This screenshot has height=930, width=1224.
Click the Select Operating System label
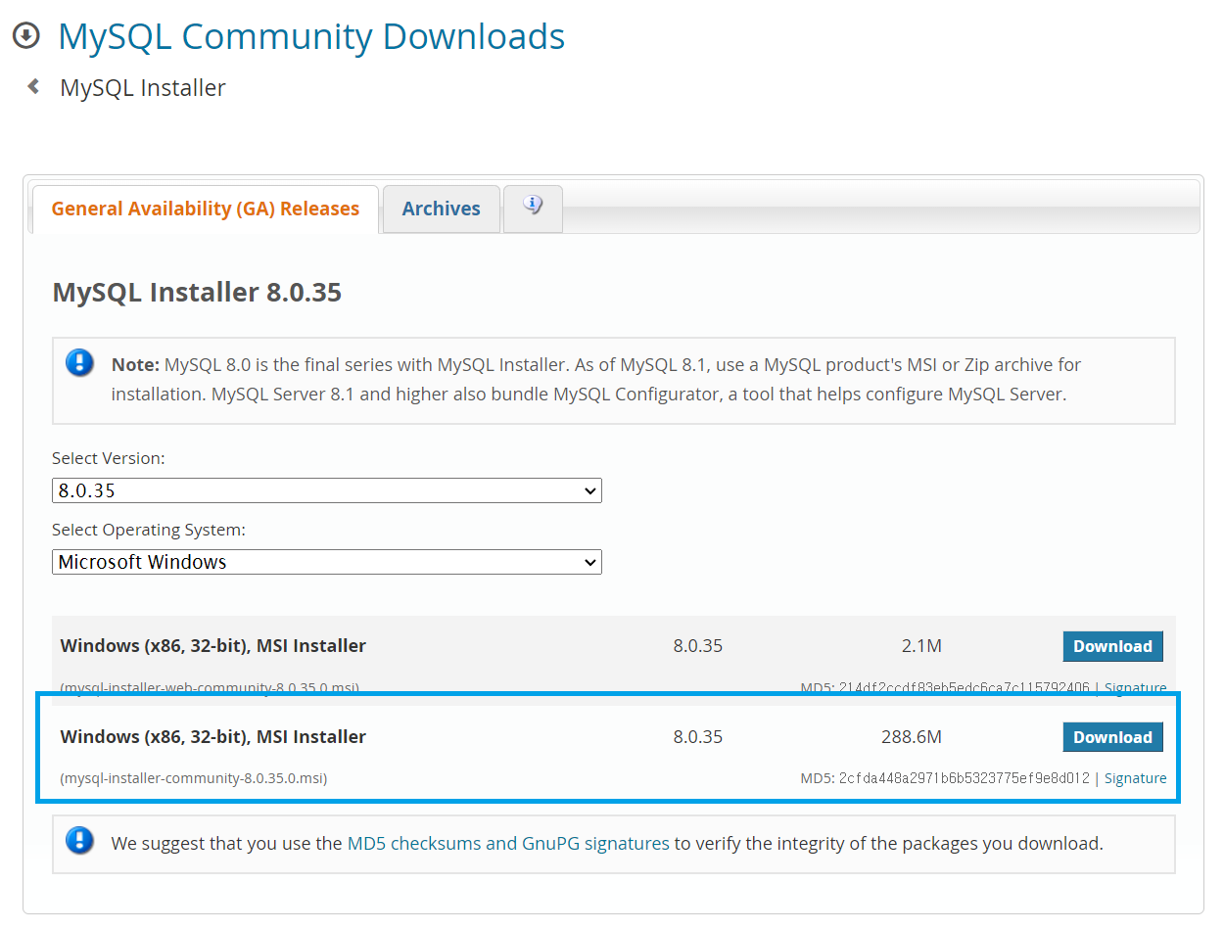pos(149,530)
